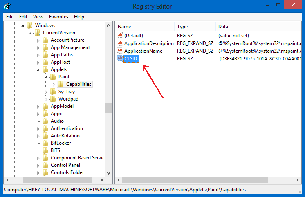305x197 pixels.
Task: Click the Registry Editor app icon in title bar
Action: point(7,6)
